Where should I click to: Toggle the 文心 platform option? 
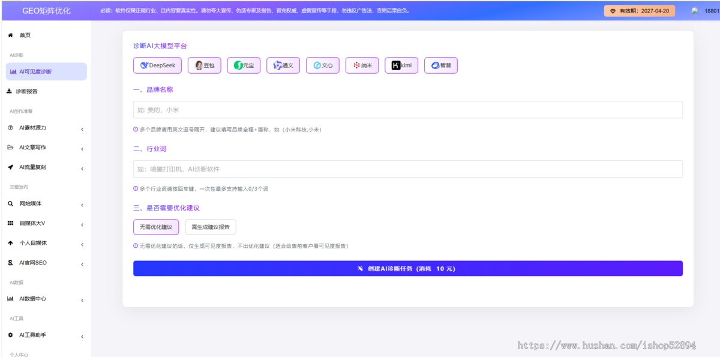click(323, 65)
